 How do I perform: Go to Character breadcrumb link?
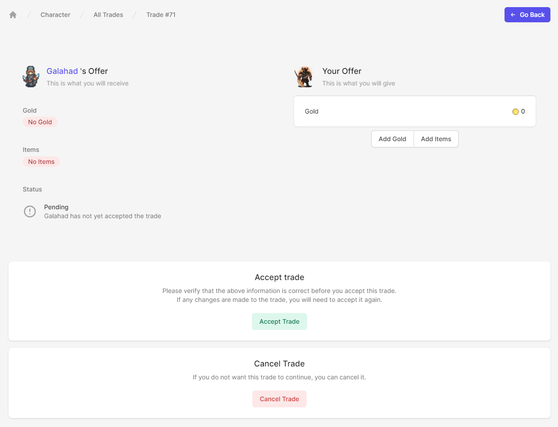pos(55,15)
